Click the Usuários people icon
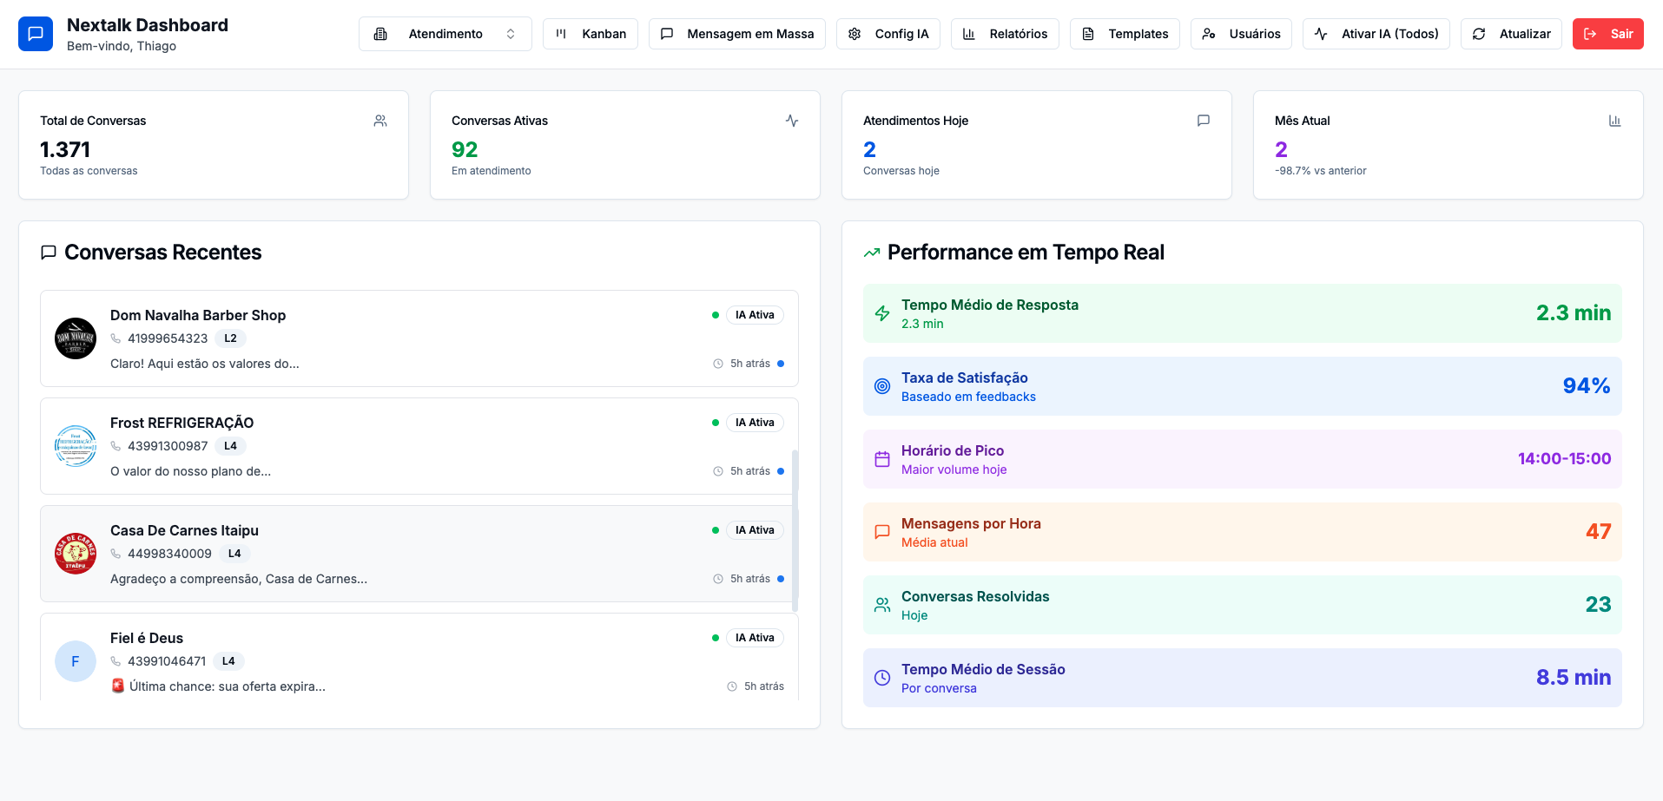 [1207, 33]
